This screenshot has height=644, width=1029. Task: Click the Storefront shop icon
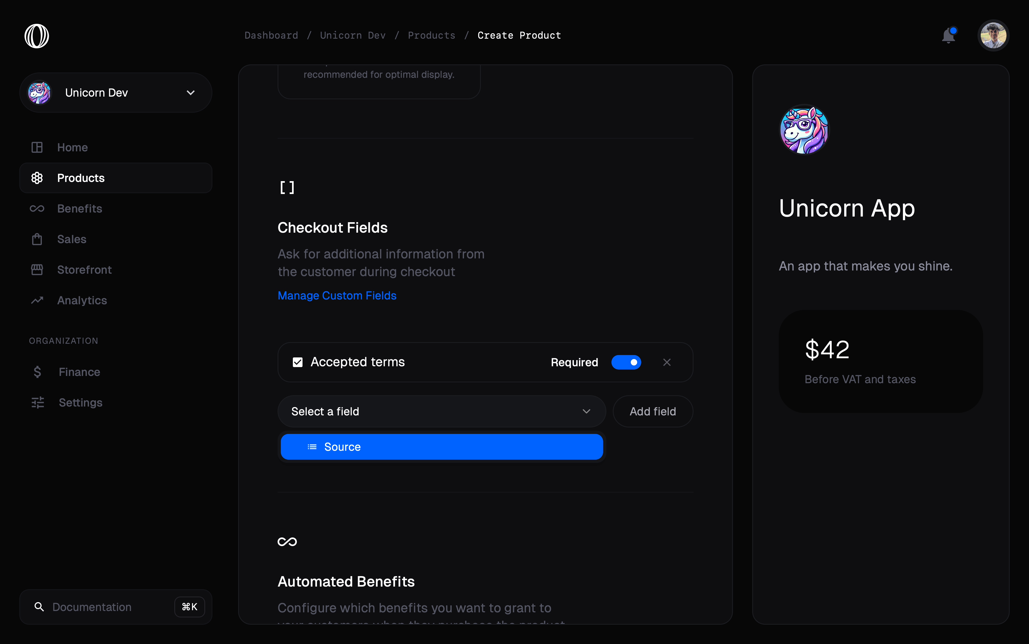37,270
